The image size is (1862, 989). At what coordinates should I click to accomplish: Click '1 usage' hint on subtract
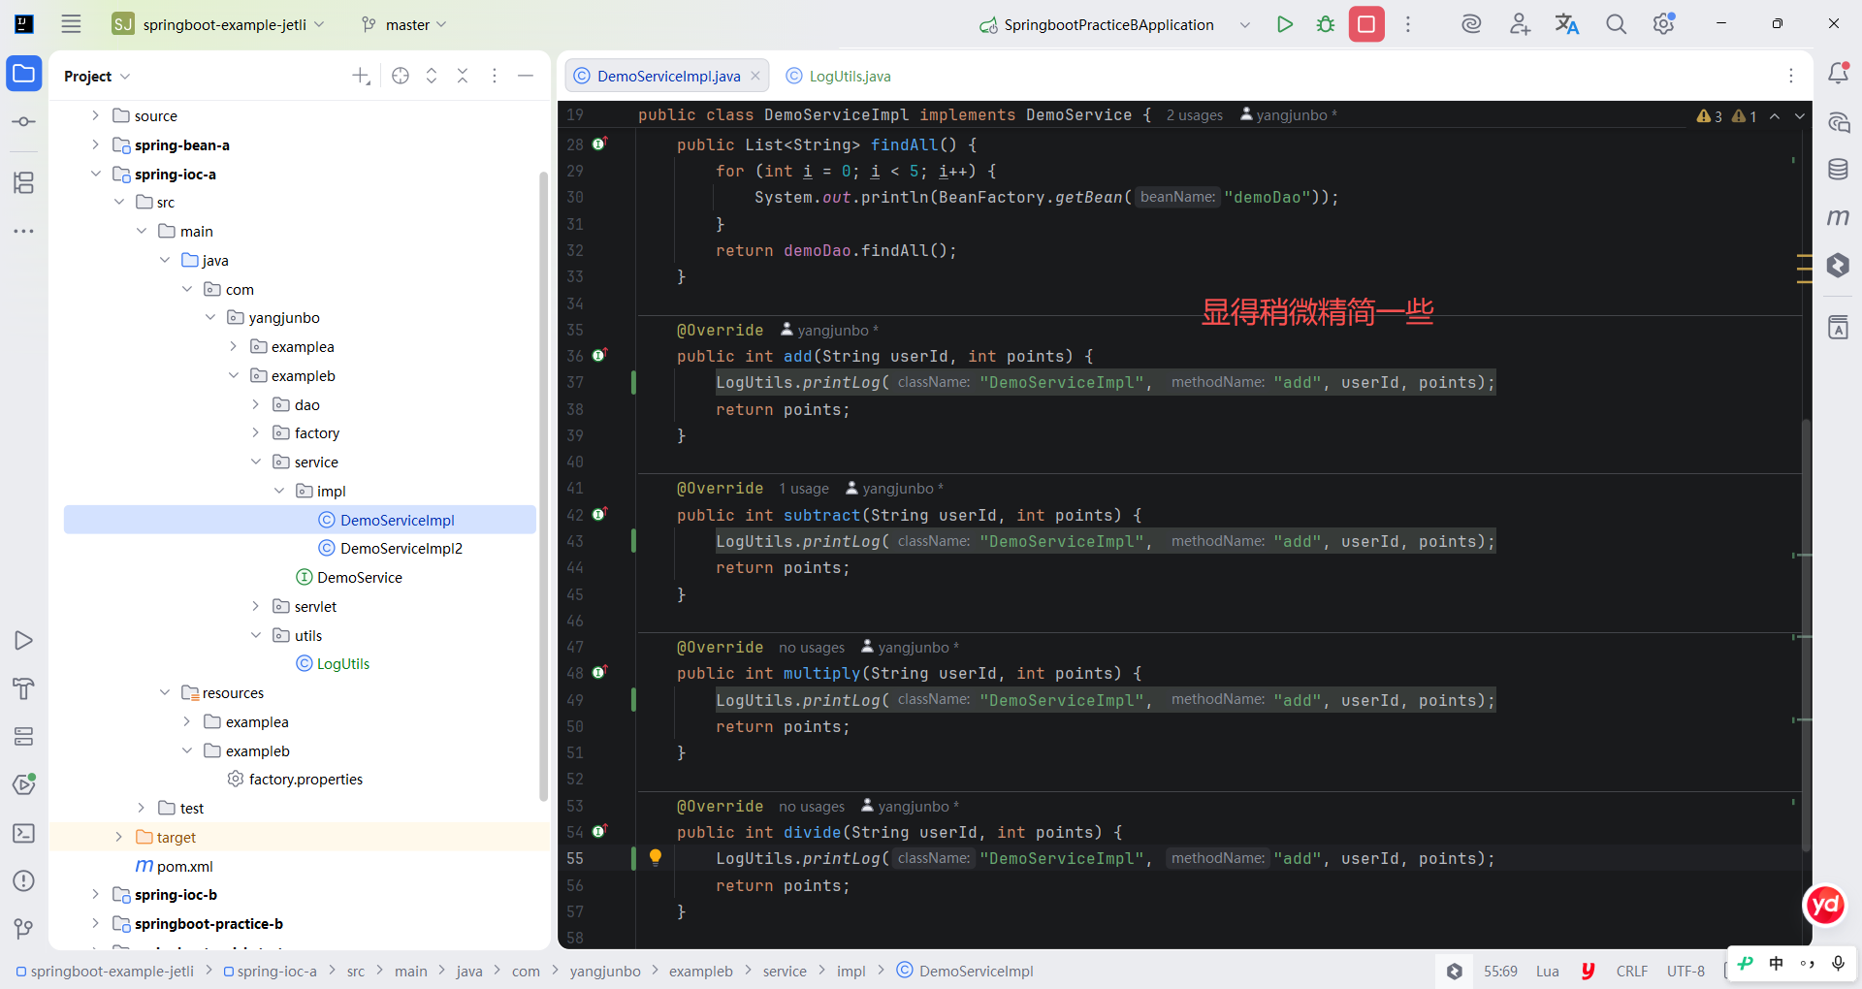(804, 489)
